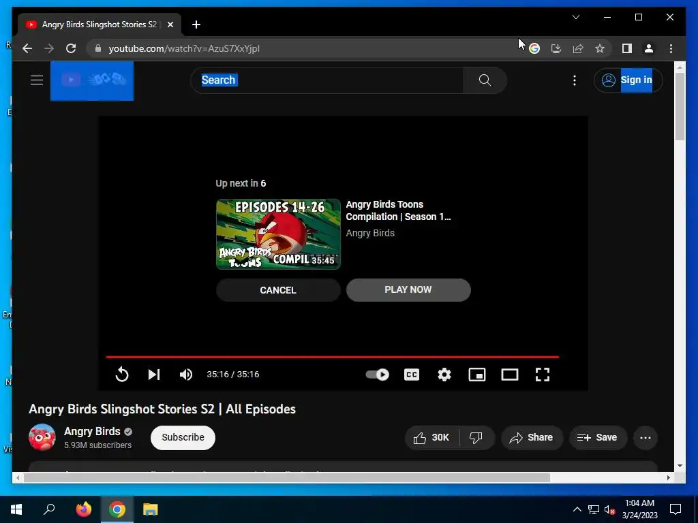The height and width of the screenshot is (523, 698).
Task: Click the red video progress bar
Action: [332, 357]
